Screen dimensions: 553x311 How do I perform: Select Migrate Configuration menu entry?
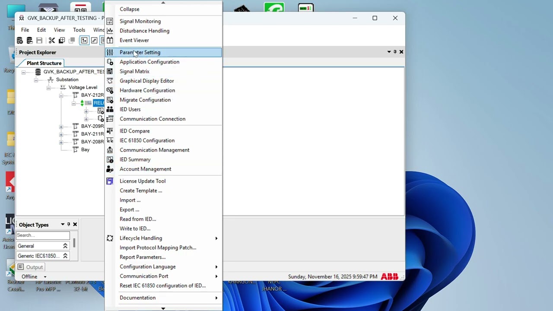coord(163,100)
